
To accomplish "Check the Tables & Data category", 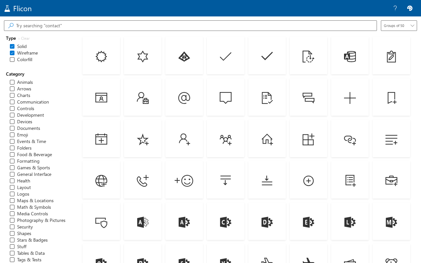I will point(12,253).
